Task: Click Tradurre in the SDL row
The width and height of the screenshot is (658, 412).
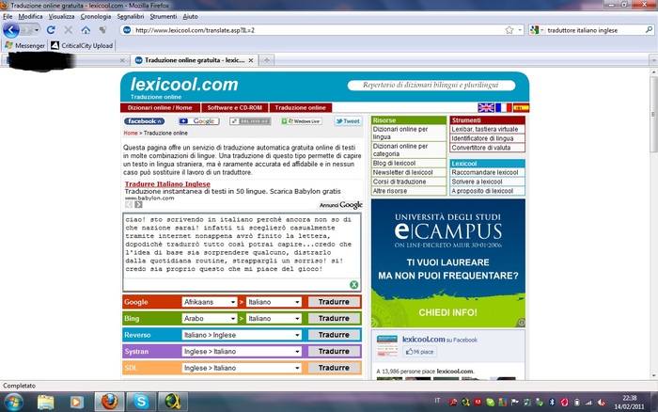Action: click(334, 368)
